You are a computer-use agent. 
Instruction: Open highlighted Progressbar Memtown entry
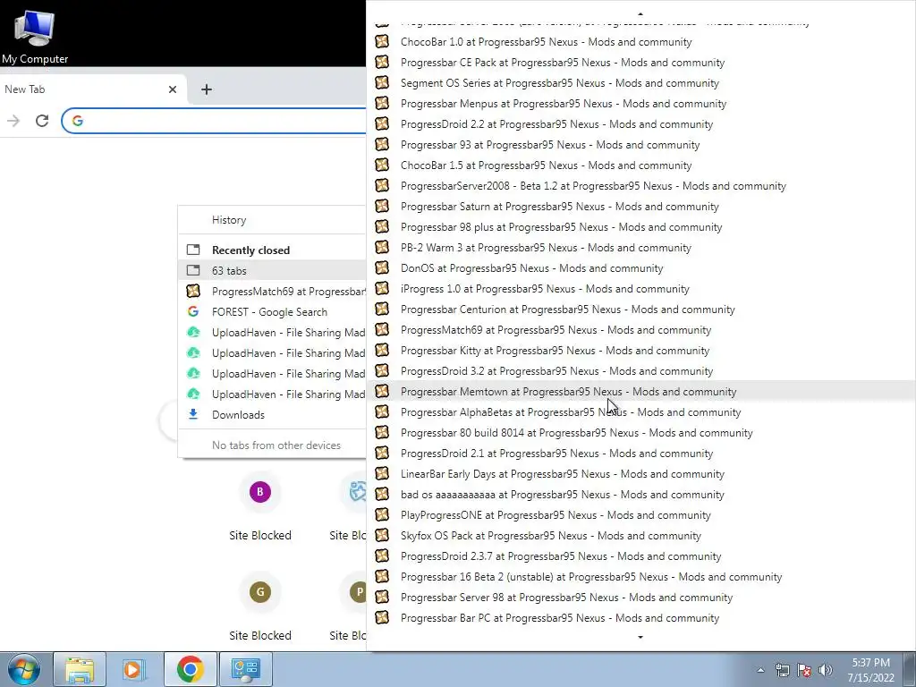point(640,392)
